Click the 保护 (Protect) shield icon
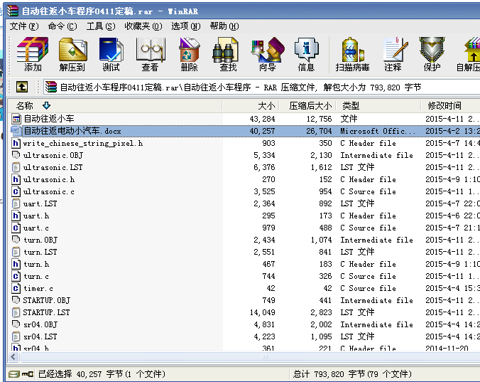The height and width of the screenshot is (382, 480). click(x=432, y=54)
